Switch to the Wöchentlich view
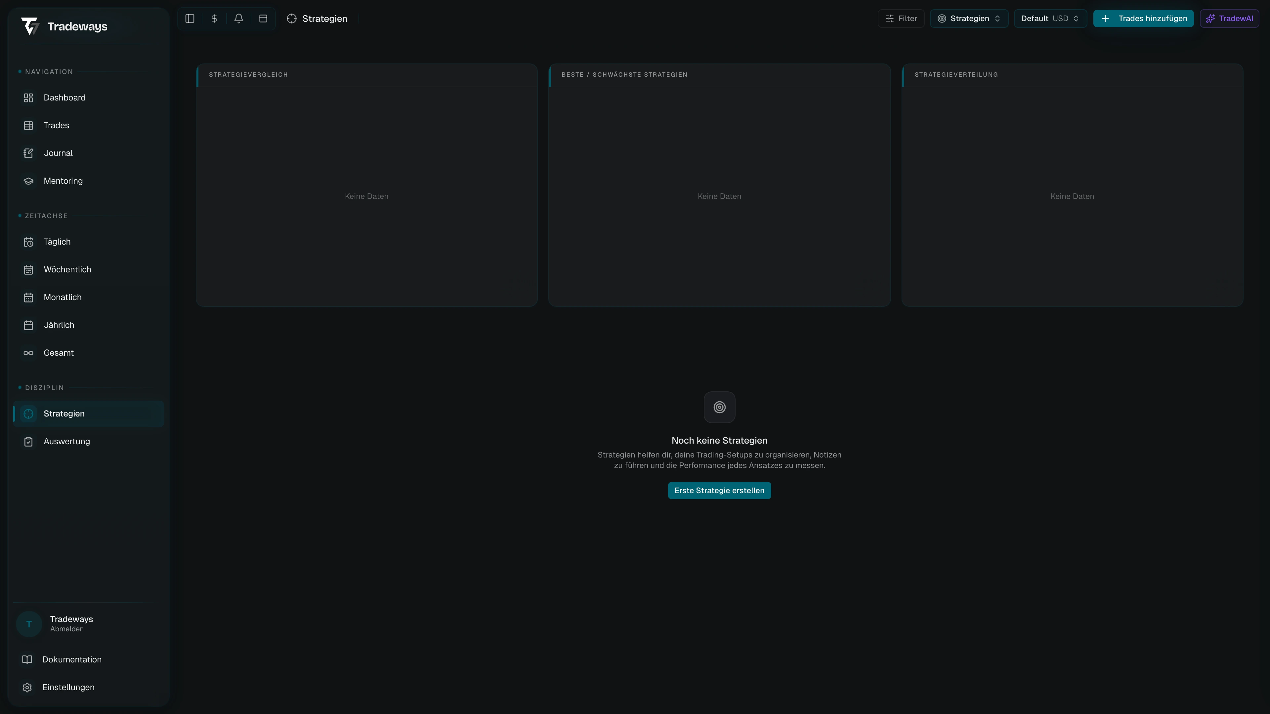 pyautogui.click(x=67, y=269)
